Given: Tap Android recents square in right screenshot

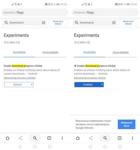Looking at the screenshot, I should coord(120,146).
